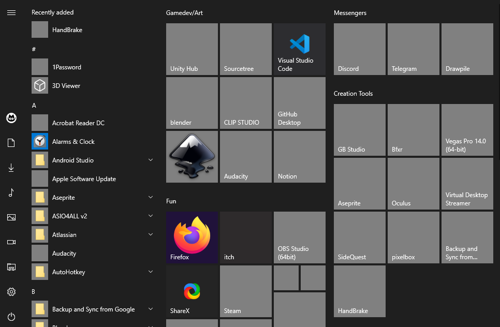Open the Bfxr tile
This screenshot has width=500, height=327.
414,130
